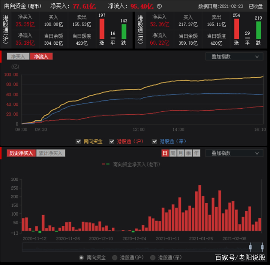Select the 周 weekly period button
Screen dimensions: 270x265
pyautogui.click(x=173, y=153)
